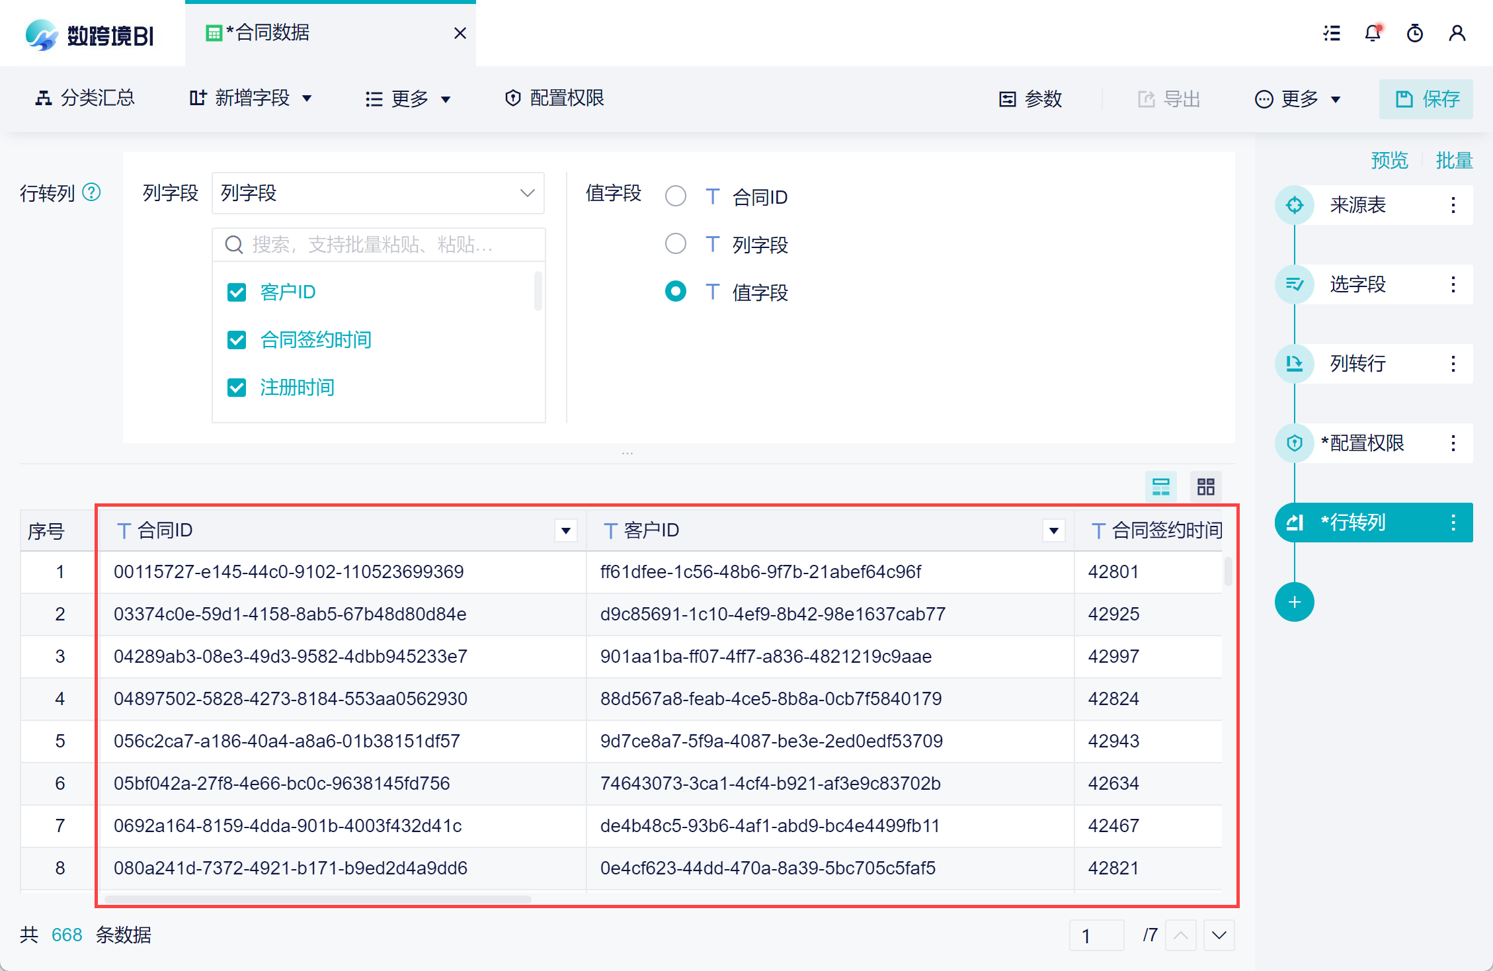Switch to the *合同数据 tab
This screenshot has height=971, width=1493.
tap(331, 33)
